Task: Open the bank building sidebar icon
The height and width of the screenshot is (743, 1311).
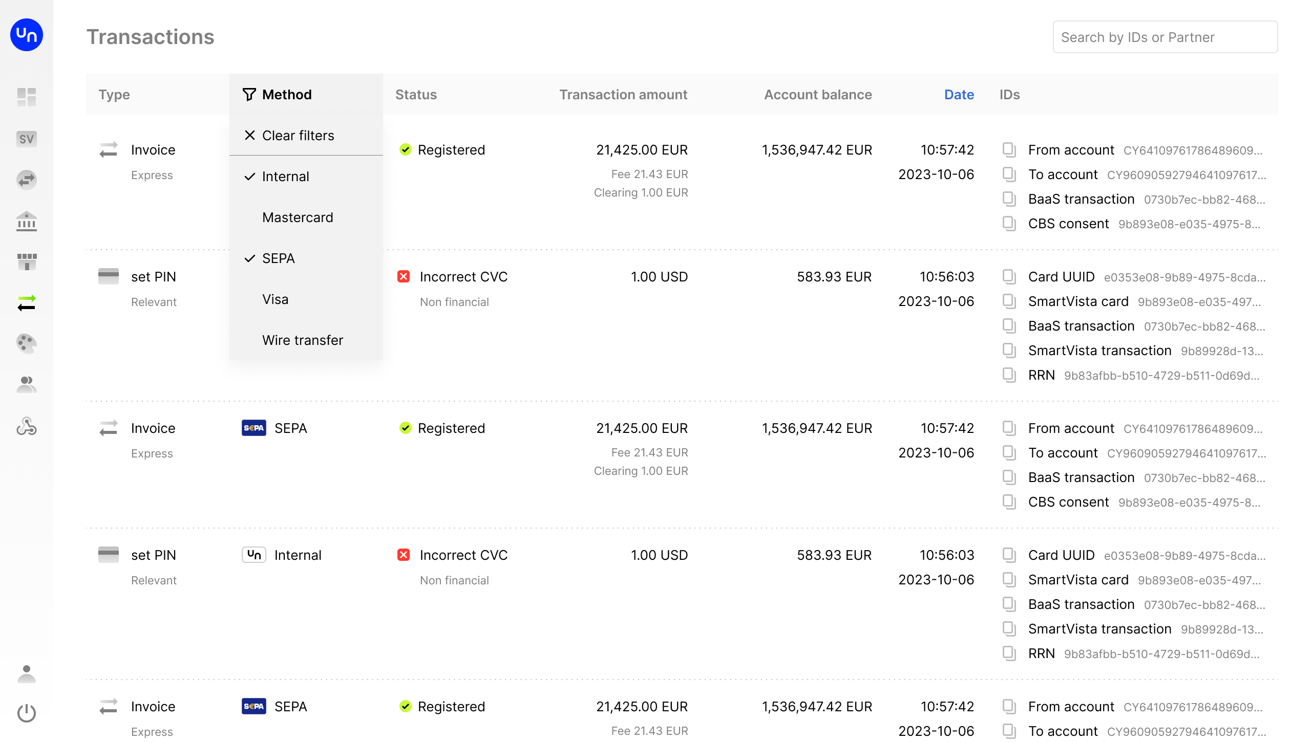Action: pos(27,221)
